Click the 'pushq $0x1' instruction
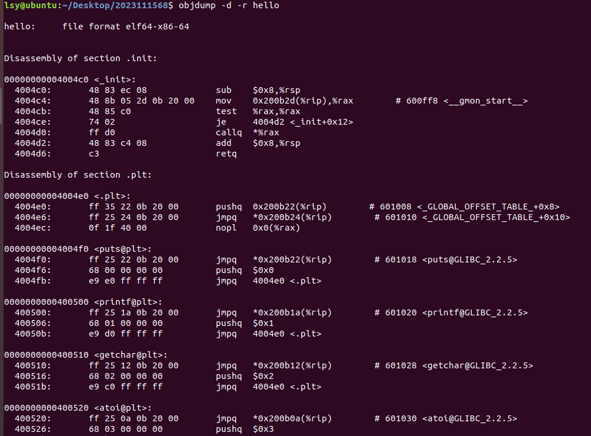The image size is (591, 436). [245, 323]
